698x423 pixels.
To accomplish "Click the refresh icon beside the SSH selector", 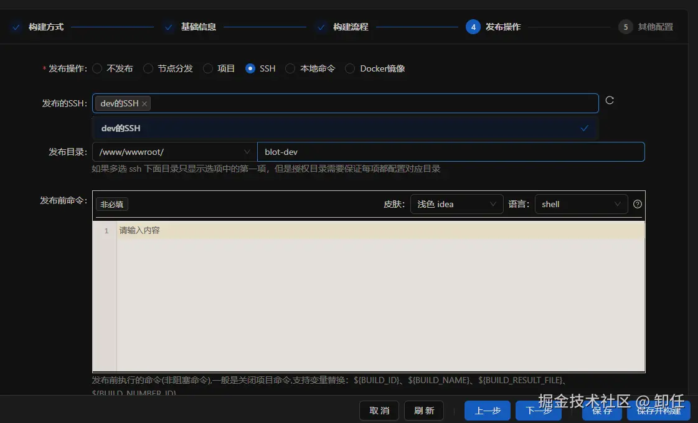I will tap(609, 100).
